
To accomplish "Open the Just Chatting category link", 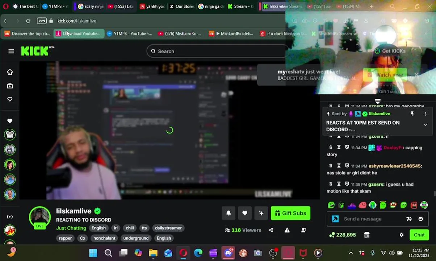I will [x=71, y=228].
